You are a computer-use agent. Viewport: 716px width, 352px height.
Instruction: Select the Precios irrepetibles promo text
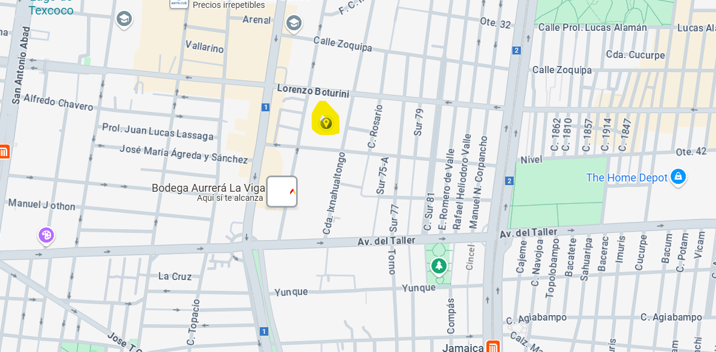229,5
